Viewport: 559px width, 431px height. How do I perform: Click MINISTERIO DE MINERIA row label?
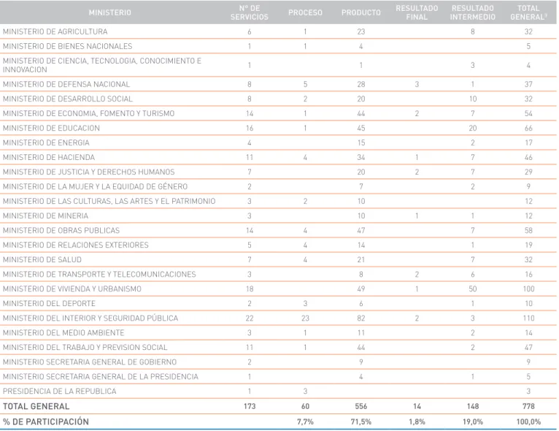pos(46,215)
